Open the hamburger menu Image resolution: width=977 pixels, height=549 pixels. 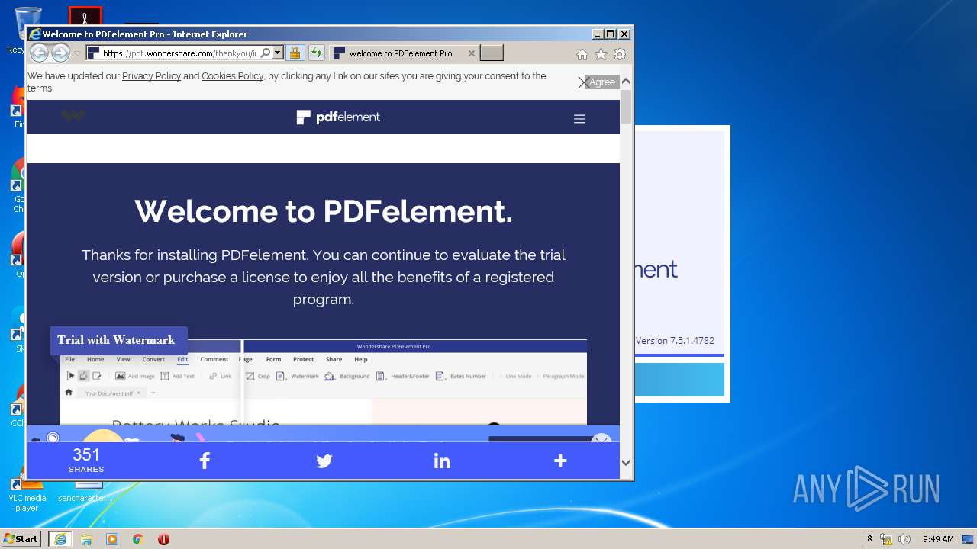point(579,119)
